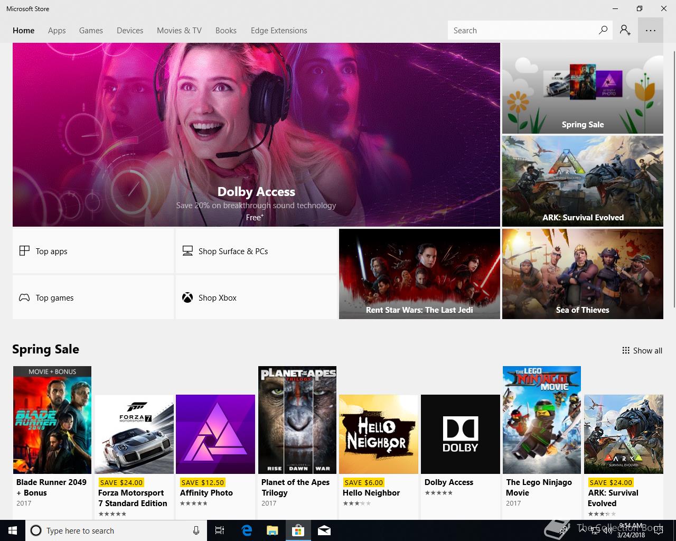This screenshot has width=676, height=541.
Task: Click the Shop Xbox tile
Action: (257, 297)
